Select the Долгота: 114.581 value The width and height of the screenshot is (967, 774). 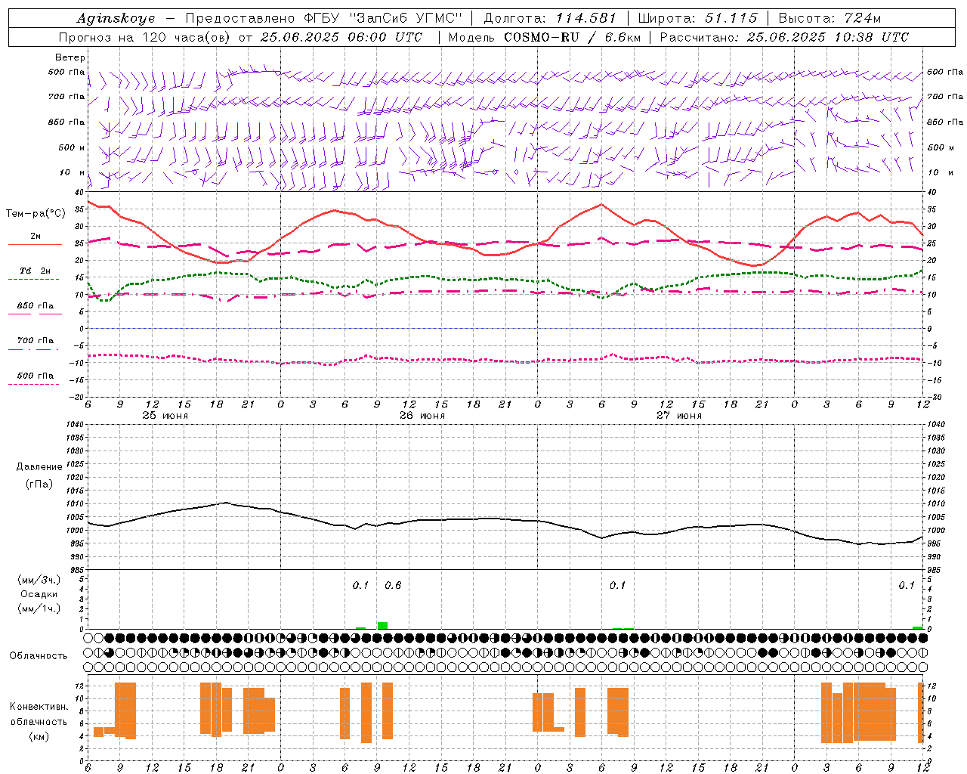550,18
